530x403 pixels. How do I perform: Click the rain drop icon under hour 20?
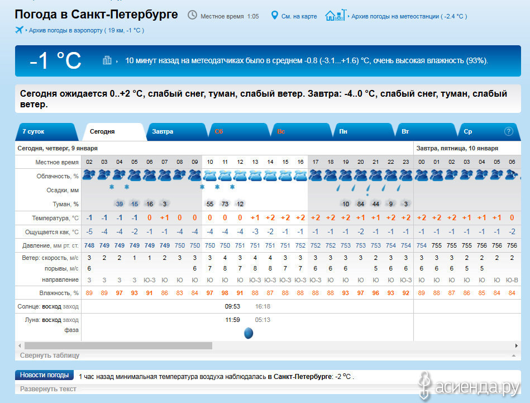click(353, 188)
